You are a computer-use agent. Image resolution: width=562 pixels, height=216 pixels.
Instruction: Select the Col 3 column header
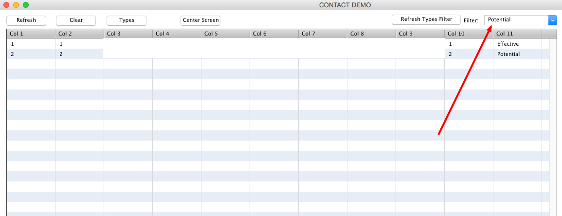[128, 34]
